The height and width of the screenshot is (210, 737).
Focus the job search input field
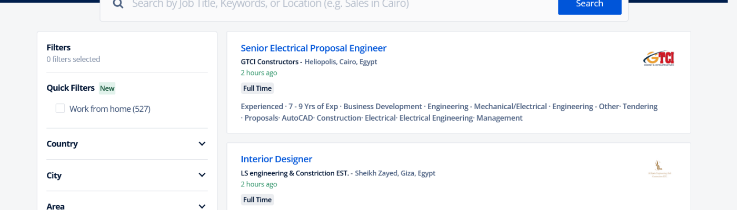(337, 5)
